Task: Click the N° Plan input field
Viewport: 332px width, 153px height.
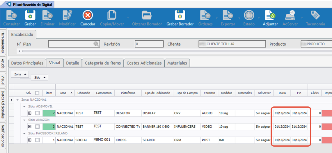Action: point(74,44)
